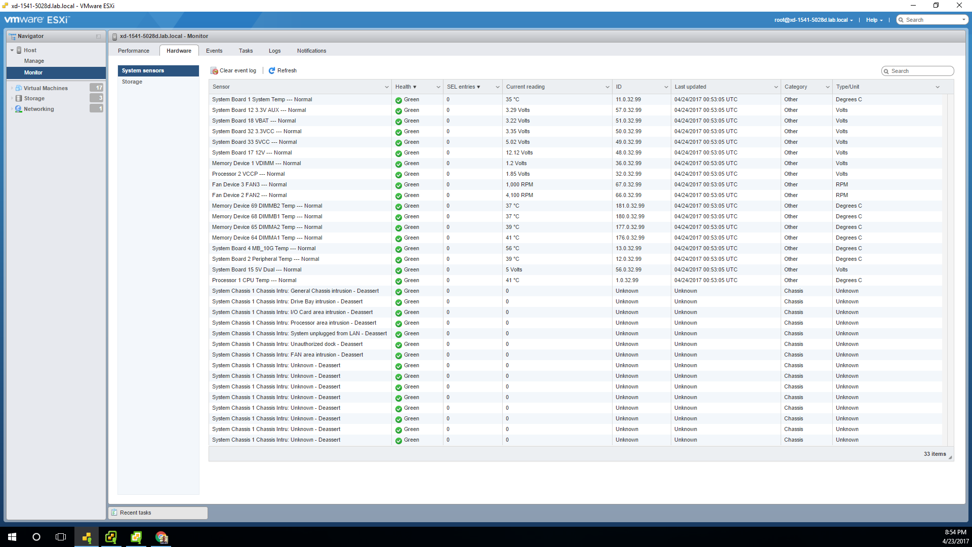
Task: Click Manage under Host
Action: (34, 61)
